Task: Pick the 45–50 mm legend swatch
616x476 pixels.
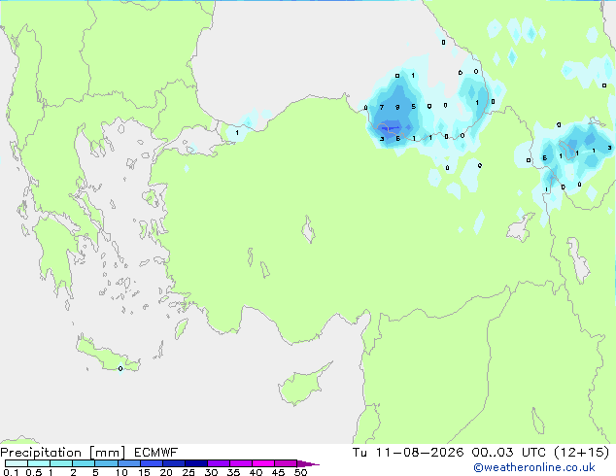Action: click(x=286, y=463)
